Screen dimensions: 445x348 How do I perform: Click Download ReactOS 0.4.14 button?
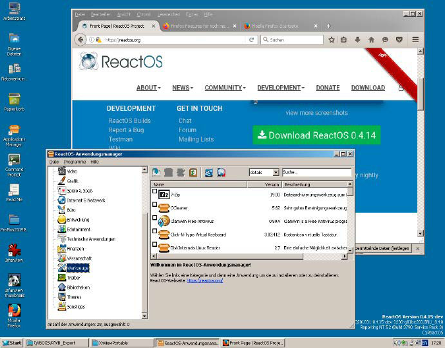coord(316,135)
